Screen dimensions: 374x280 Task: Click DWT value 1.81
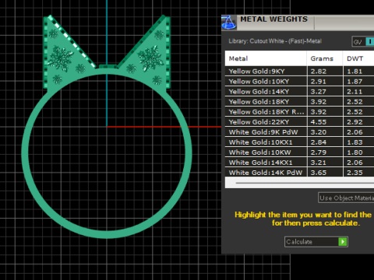[x=355, y=72]
